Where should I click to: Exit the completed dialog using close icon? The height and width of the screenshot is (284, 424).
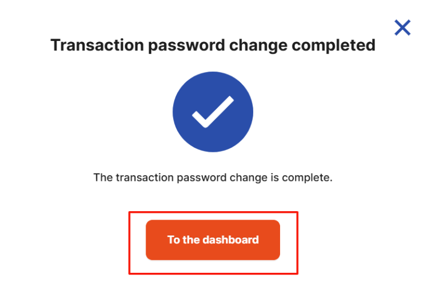tap(402, 27)
